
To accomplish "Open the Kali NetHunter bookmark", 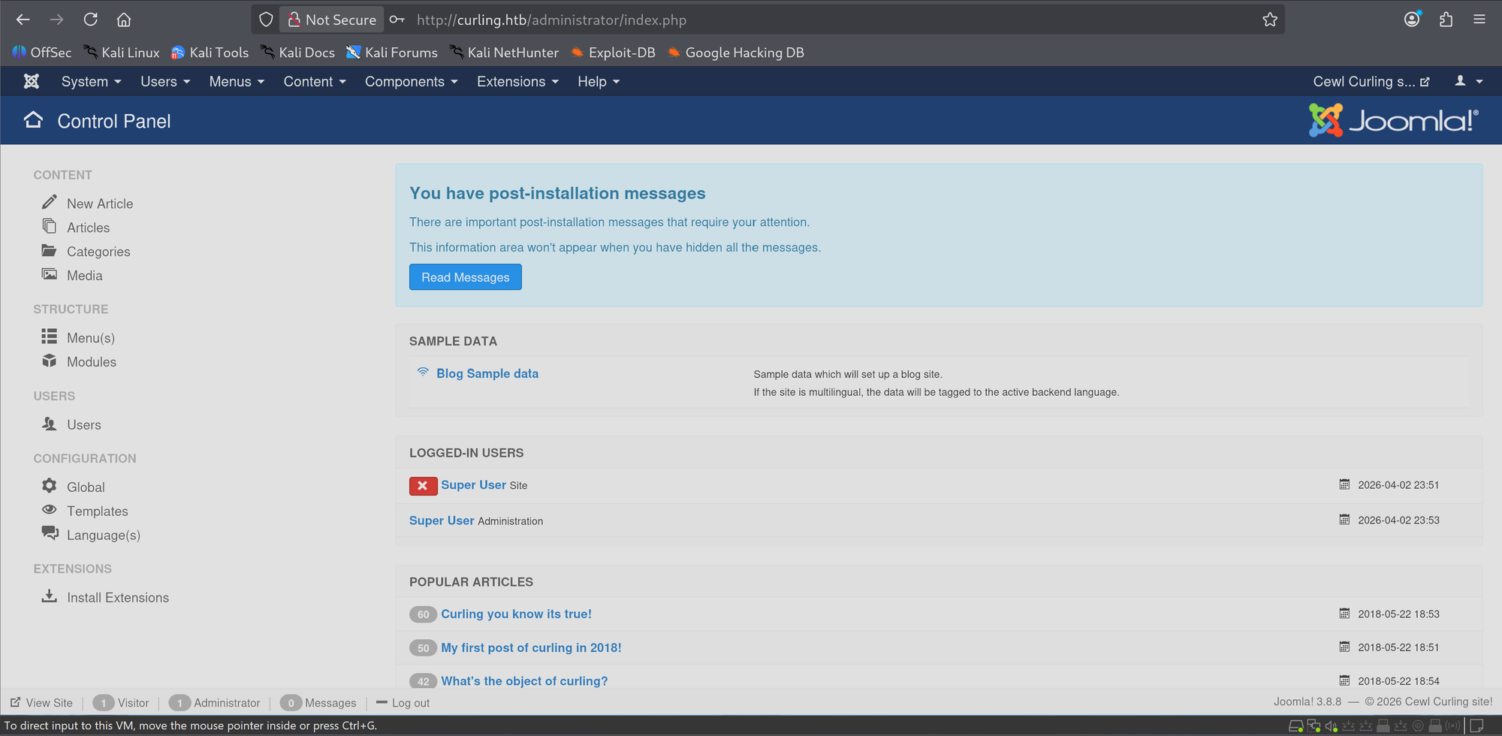I will click(504, 53).
